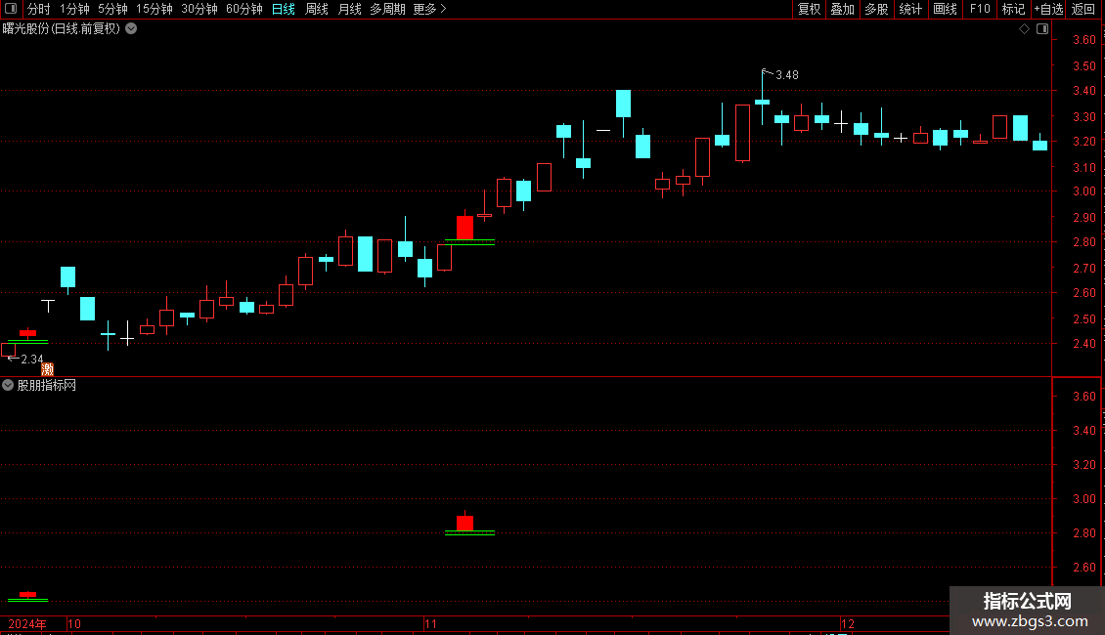Open the 多股 multi-stock view
The image size is (1105, 635).
point(876,9)
